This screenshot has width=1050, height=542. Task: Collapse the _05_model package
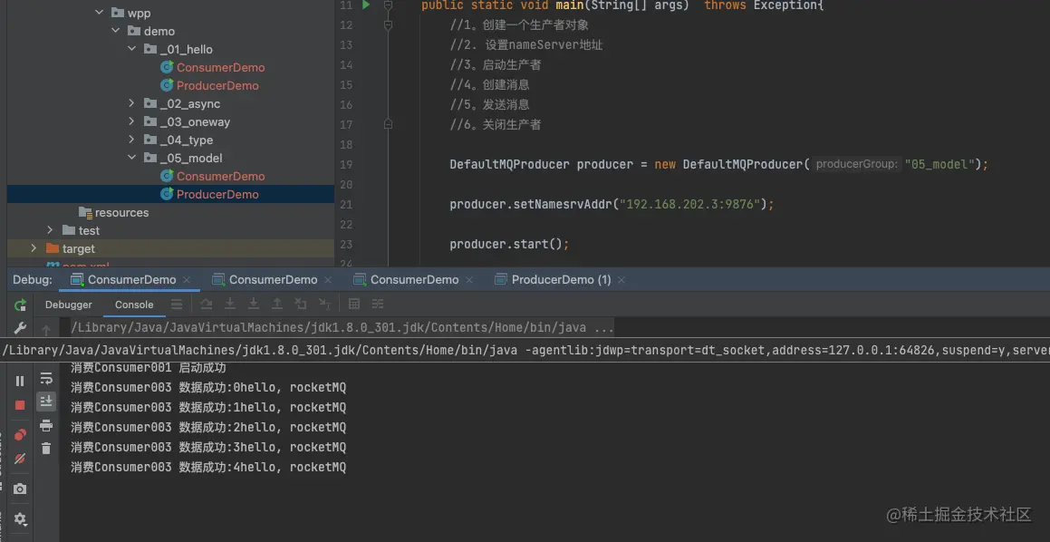point(132,158)
